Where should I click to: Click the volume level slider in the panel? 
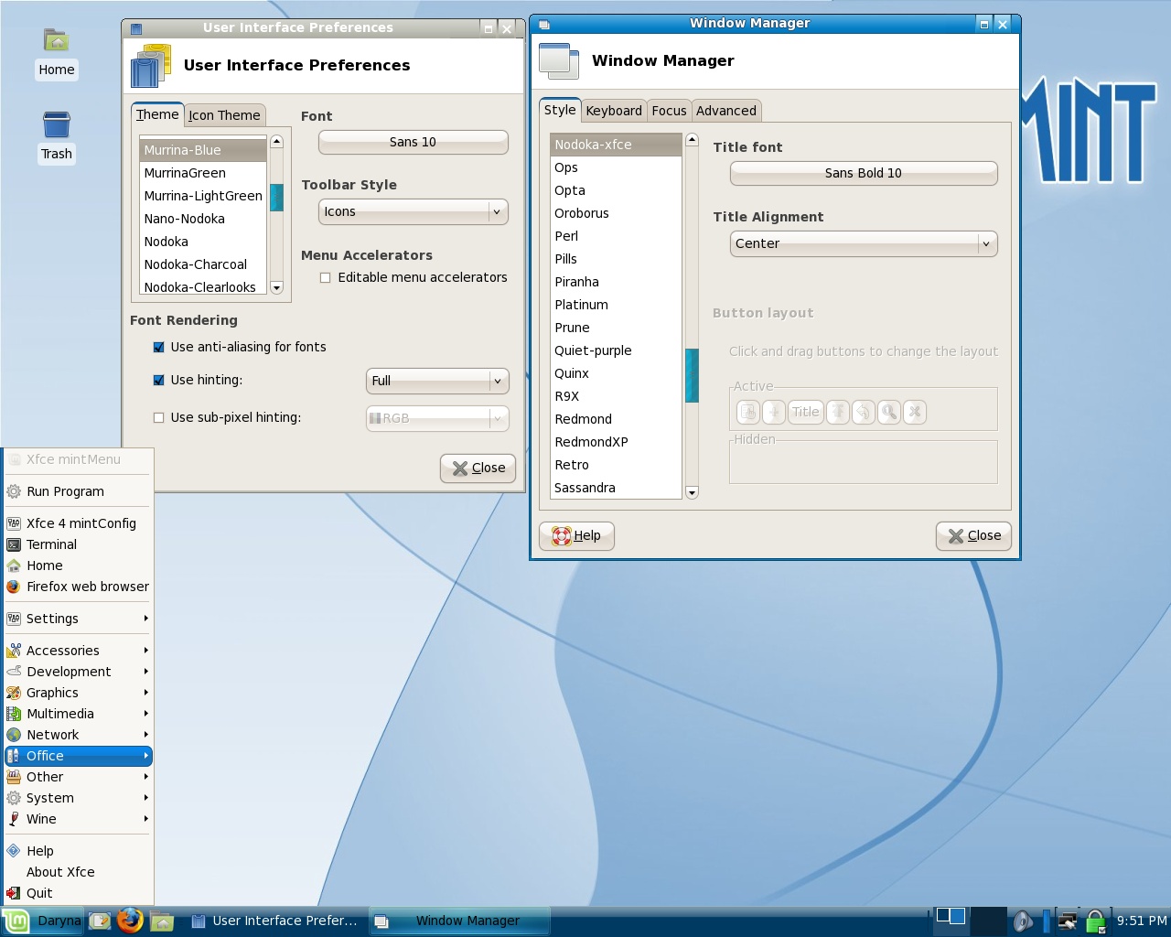point(1046,921)
